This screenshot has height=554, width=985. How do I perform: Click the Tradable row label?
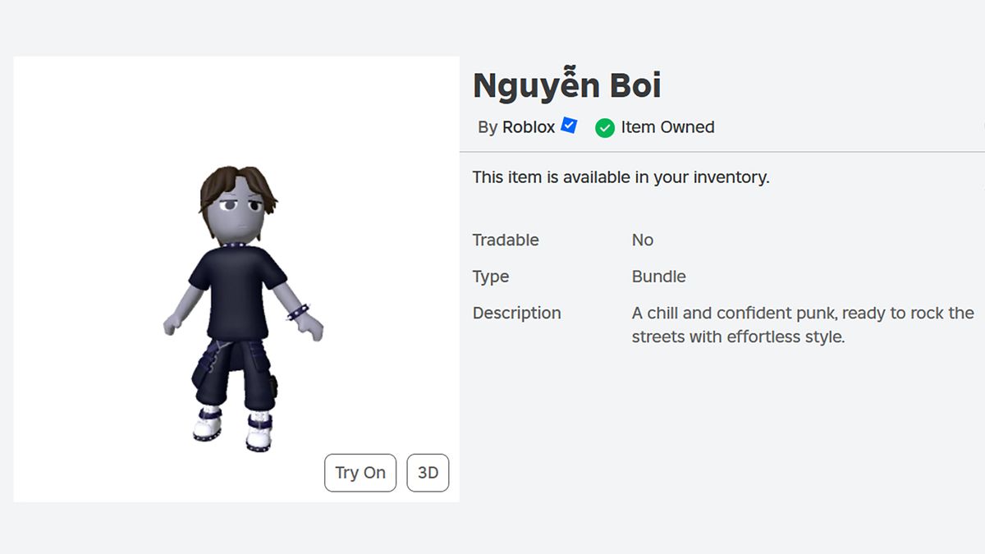[505, 240]
